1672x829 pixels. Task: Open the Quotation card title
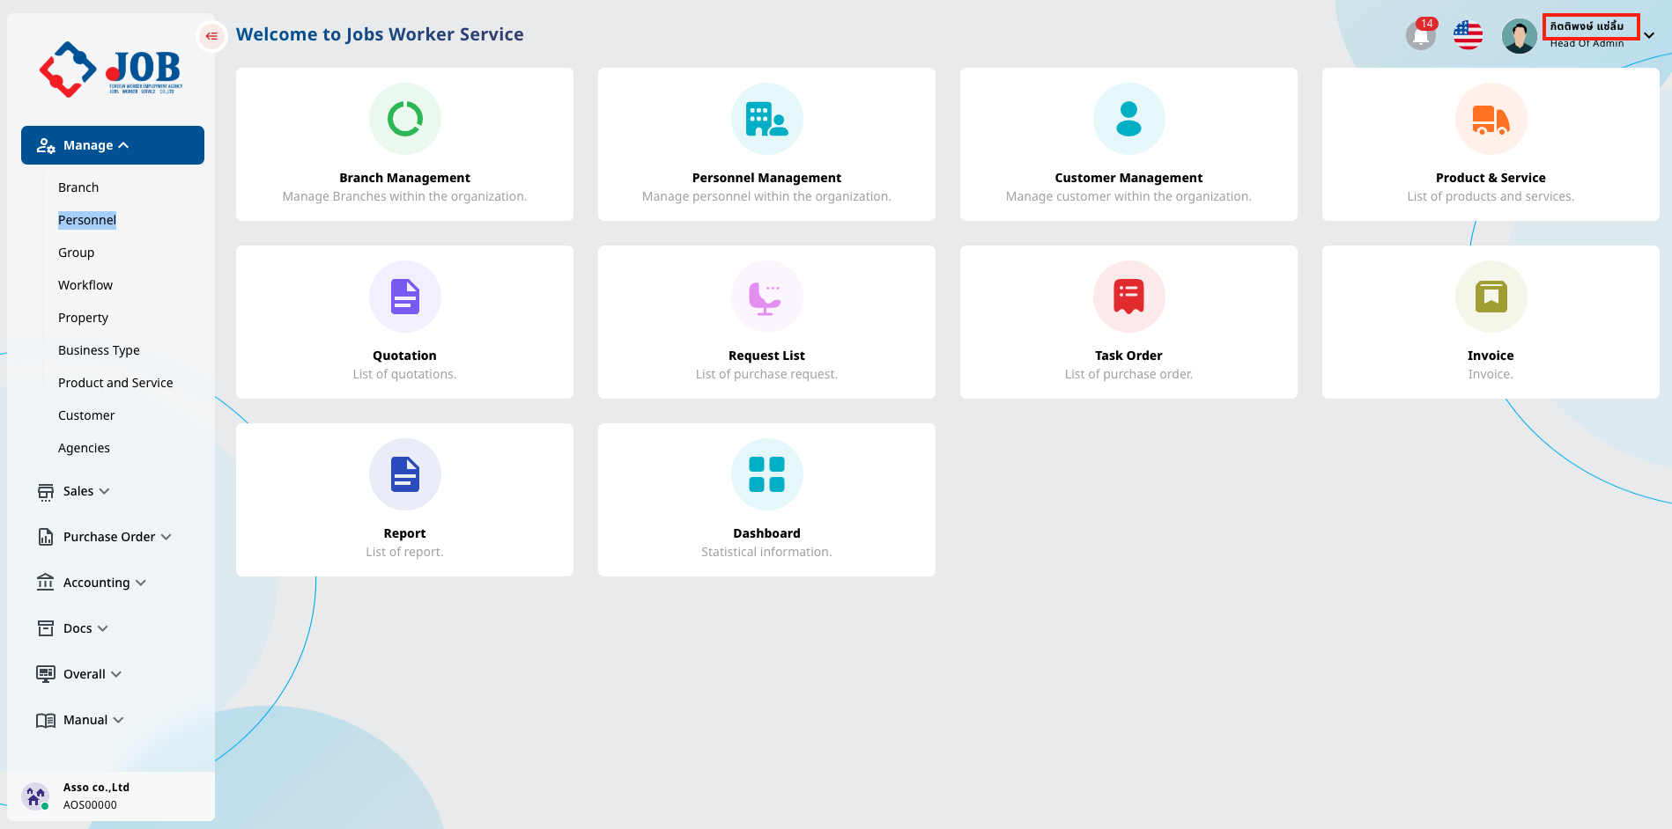click(404, 356)
